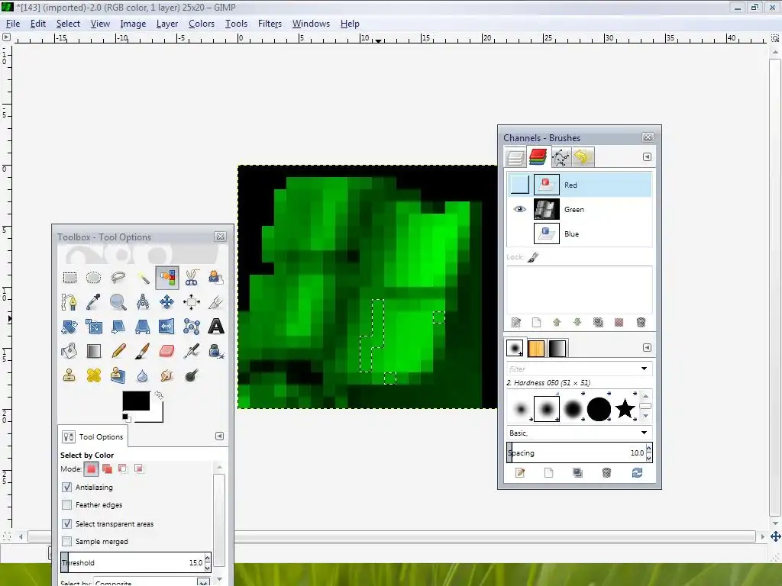Select the Ink tool

[x=216, y=351]
